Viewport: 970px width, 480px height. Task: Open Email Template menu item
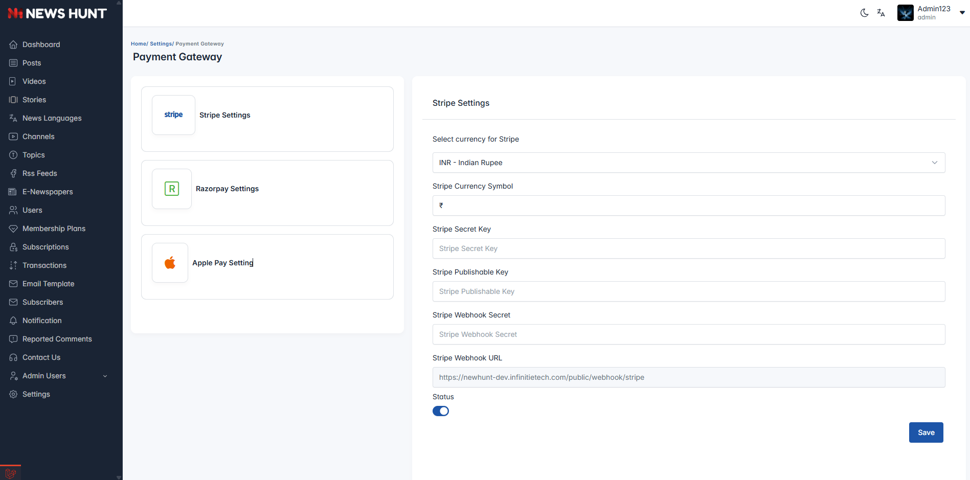pyautogui.click(x=49, y=284)
